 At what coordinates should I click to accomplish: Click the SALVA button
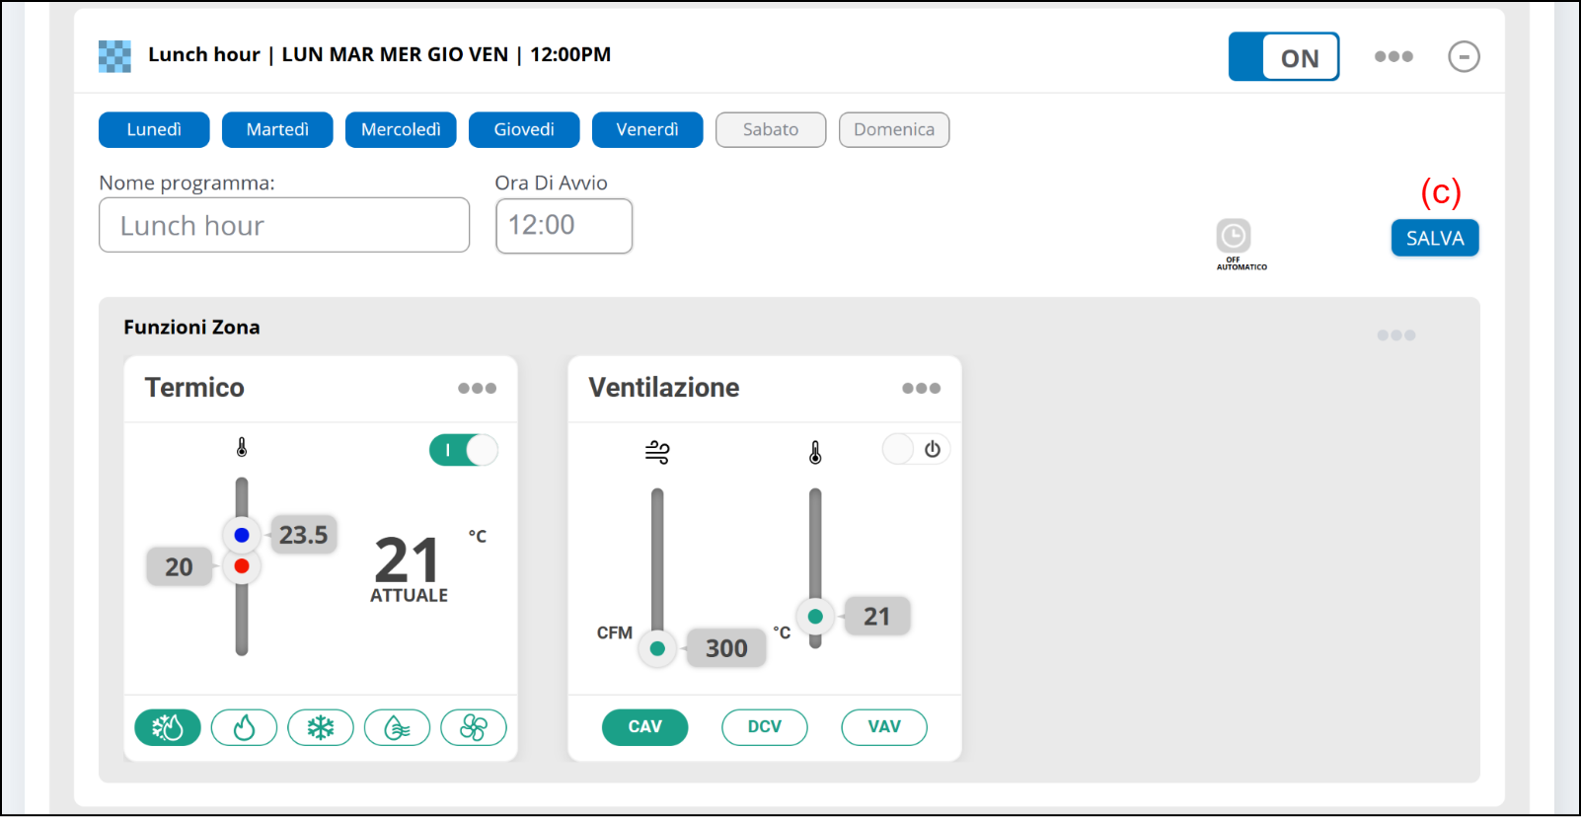coord(1435,238)
